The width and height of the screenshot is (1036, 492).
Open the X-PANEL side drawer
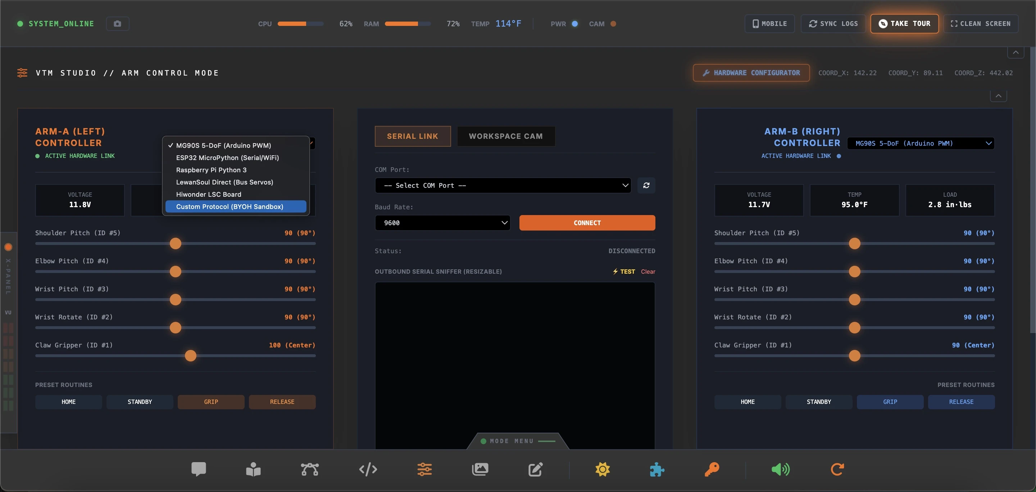[8, 333]
